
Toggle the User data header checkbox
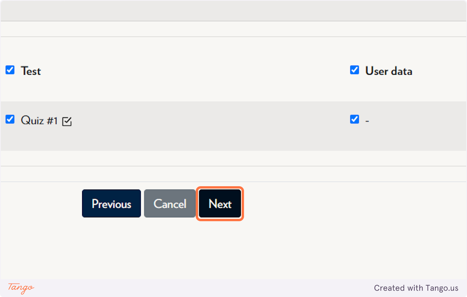(x=355, y=70)
